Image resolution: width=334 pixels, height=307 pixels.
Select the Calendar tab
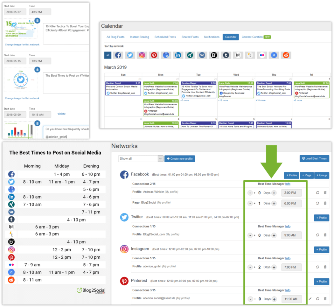(231, 37)
